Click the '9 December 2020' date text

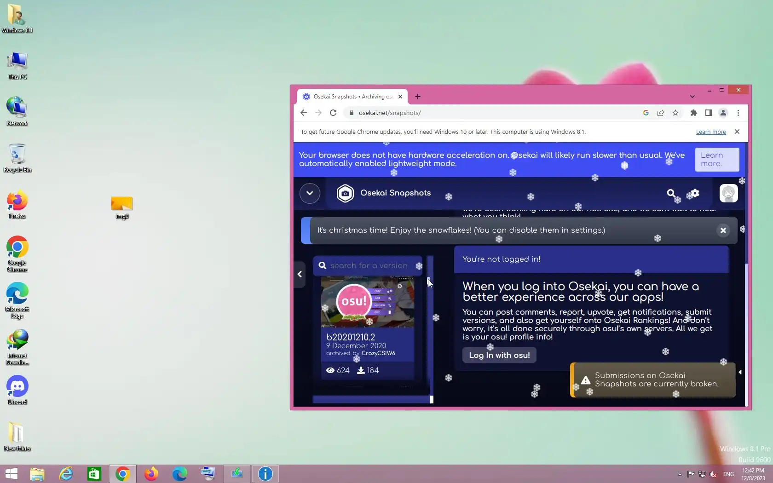356,346
